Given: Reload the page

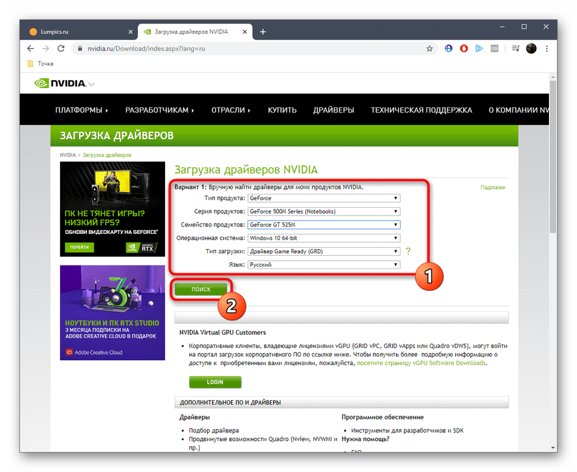Looking at the screenshot, I should point(62,49).
